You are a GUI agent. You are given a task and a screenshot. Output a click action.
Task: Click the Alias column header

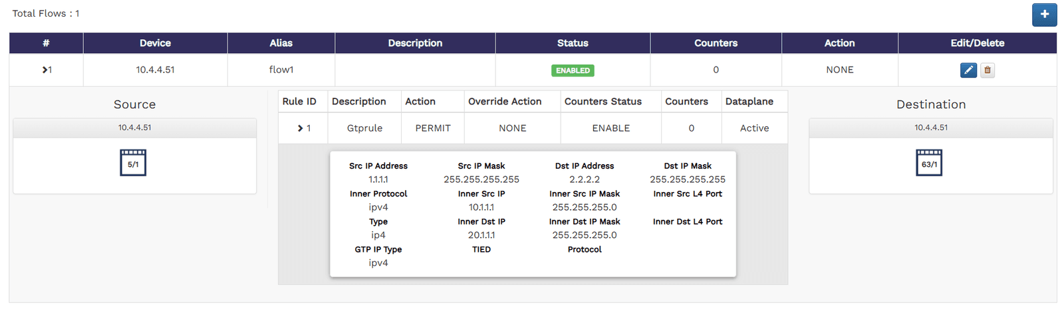pos(281,43)
